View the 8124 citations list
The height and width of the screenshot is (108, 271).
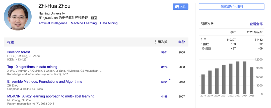[164, 67]
